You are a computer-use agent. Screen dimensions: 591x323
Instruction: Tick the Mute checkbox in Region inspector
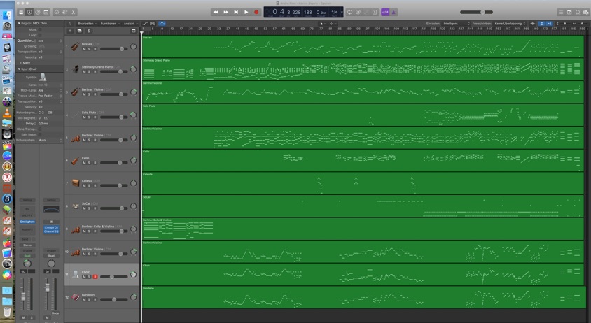(x=40, y=29)
